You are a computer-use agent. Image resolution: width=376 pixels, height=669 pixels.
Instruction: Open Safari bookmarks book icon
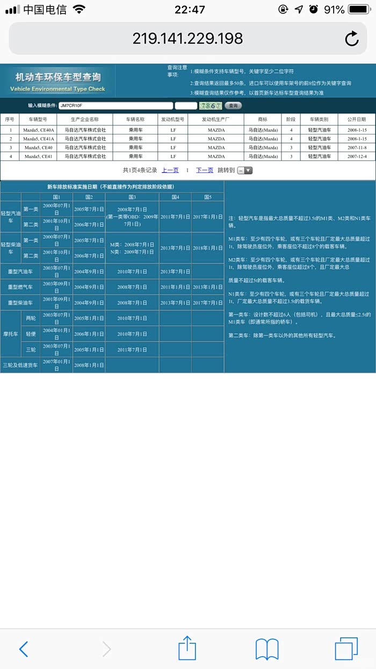[267, 649]
